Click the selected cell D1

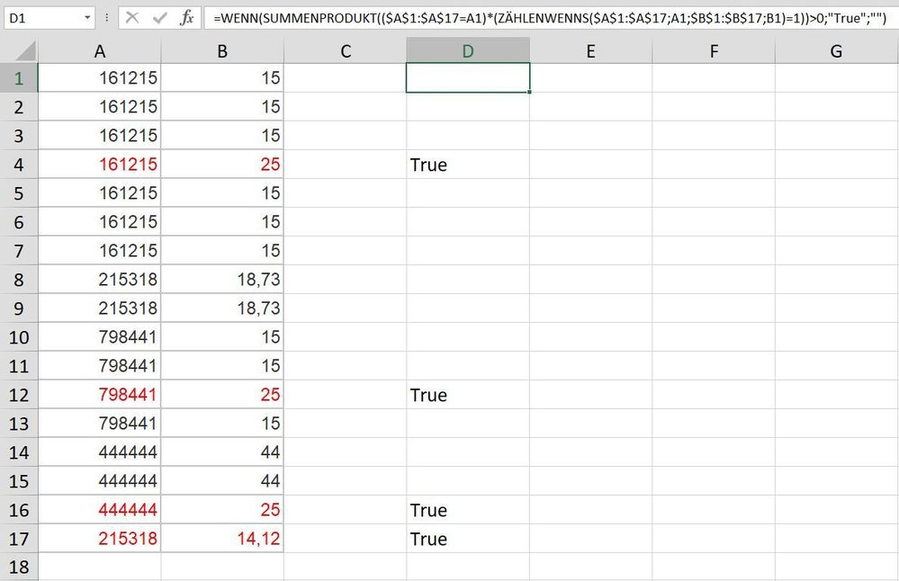coord(468,78)
